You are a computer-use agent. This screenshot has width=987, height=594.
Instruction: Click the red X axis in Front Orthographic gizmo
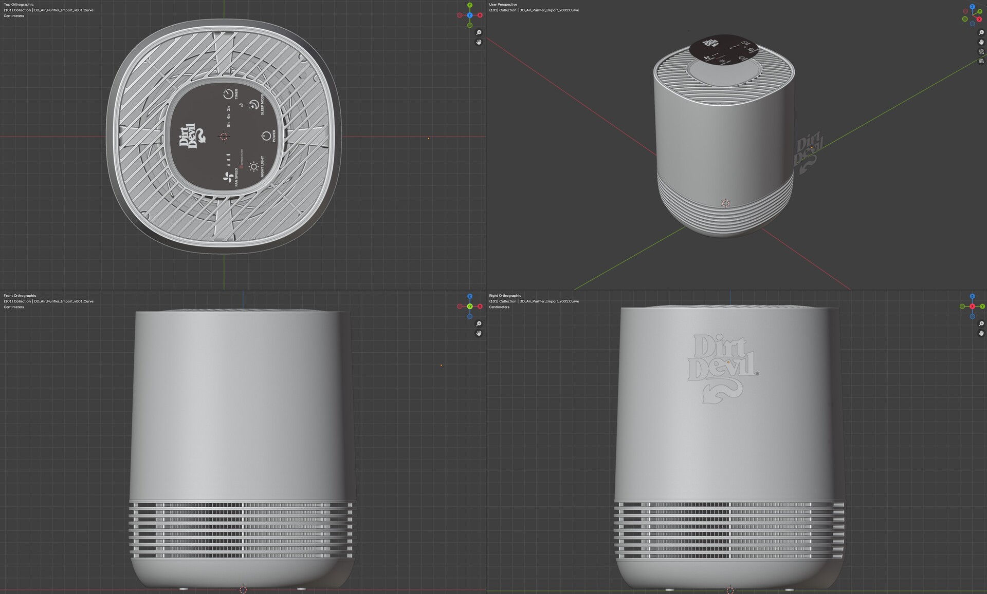pyautogui.click(x=480, y=306)
